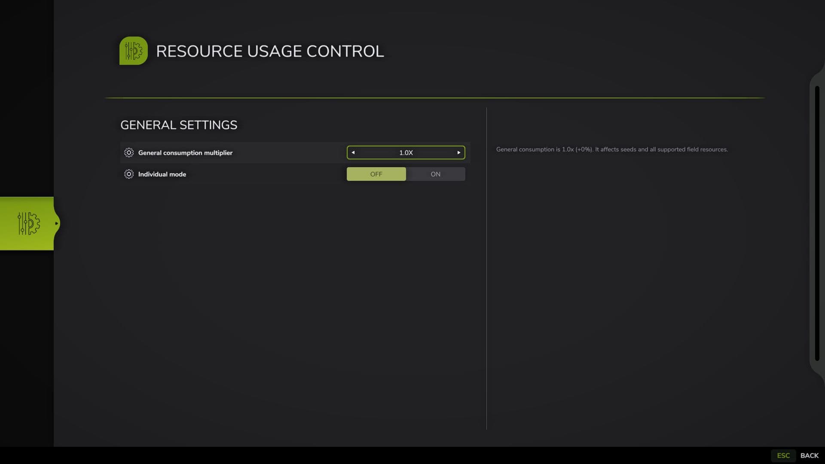Image resolution: width=825 pixels, height=464 pixels.
Task: Turn Individual mode ON
Action: [x=436, y=174]
